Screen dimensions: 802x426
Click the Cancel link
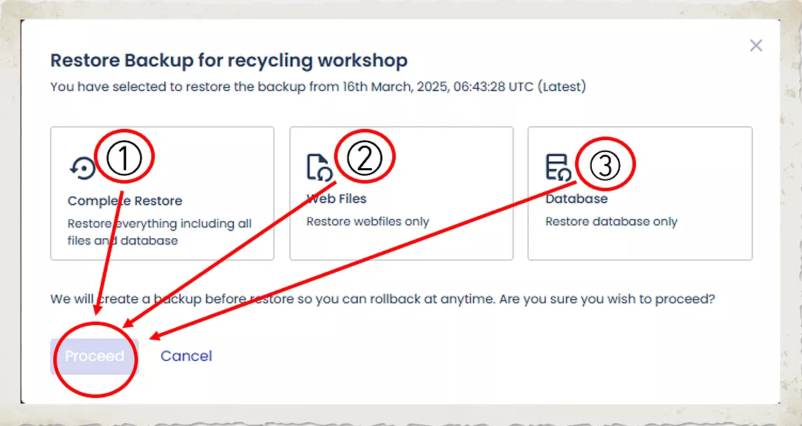pyautogui.click(x=186, y=356)
